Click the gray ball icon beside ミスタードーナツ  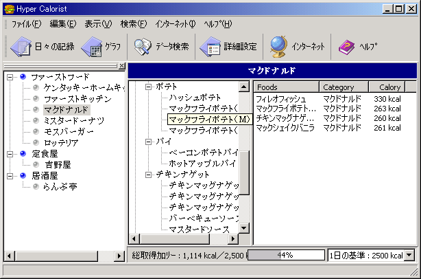tap(36, 120)
